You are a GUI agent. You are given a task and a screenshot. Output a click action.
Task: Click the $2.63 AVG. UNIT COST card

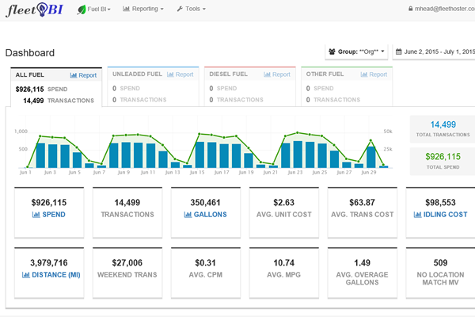pyautogui.click(x=284, y=212)
